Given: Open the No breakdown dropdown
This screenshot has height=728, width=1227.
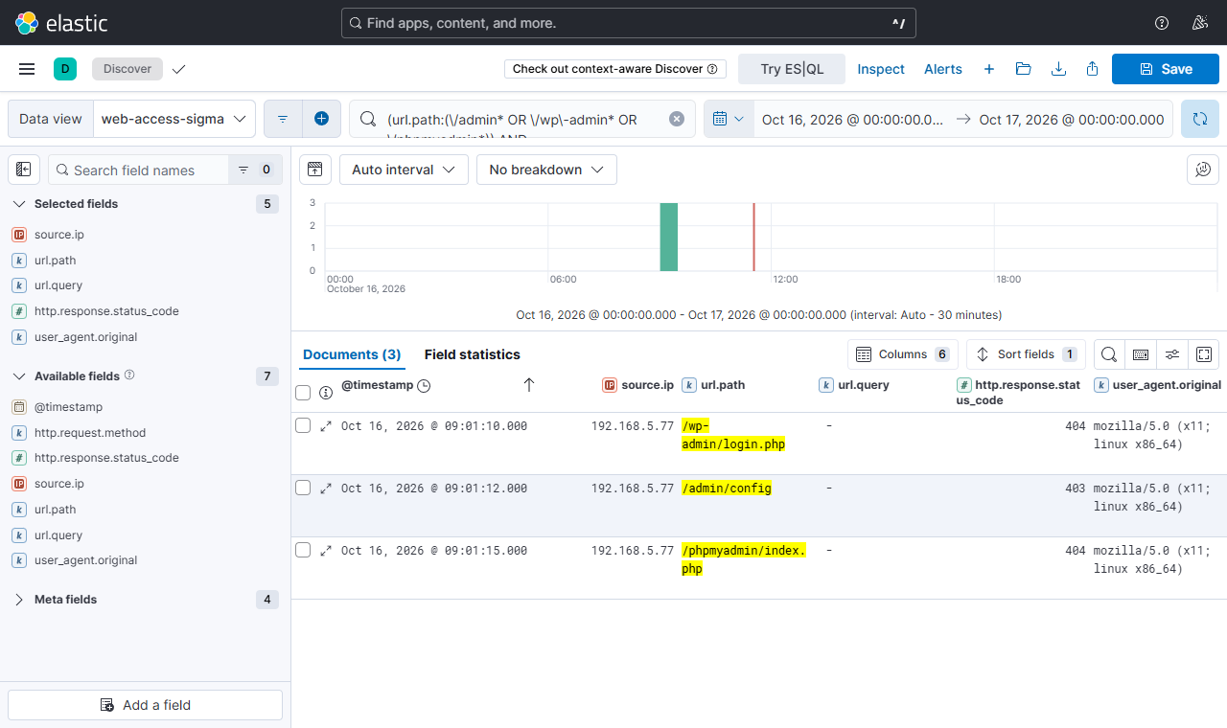Looking at the screenshot, I should point(546,170).
